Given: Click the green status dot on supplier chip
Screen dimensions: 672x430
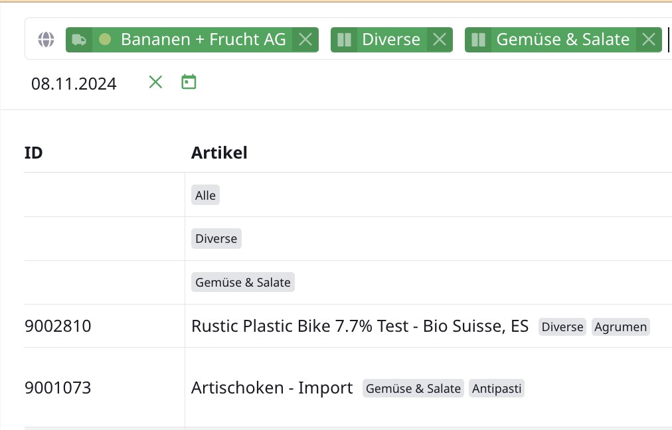Looking at the screenshot, I should [105, 40].
